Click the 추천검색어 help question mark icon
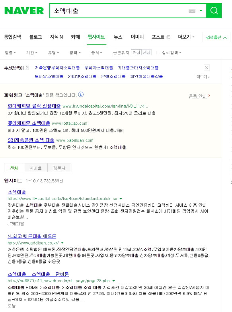 pos(27,68)
